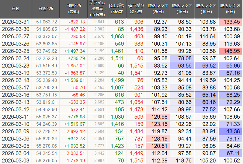Click the 騰落レシオ (15日) column header
243x164 pixels.
point(182,9)
